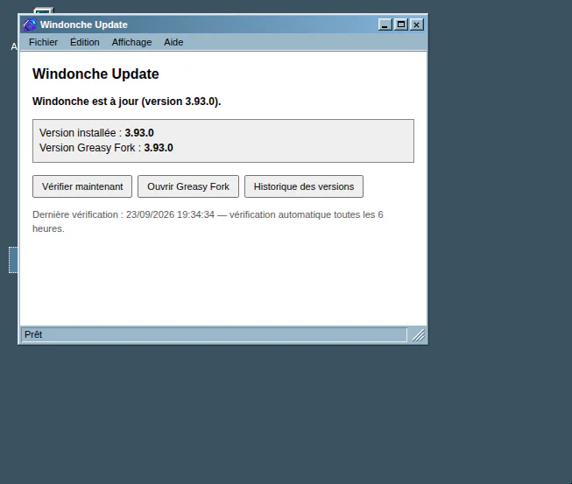This screenshot has width=572, height=484.
Task: Open Historique des versions
Action: coord(304,186)
